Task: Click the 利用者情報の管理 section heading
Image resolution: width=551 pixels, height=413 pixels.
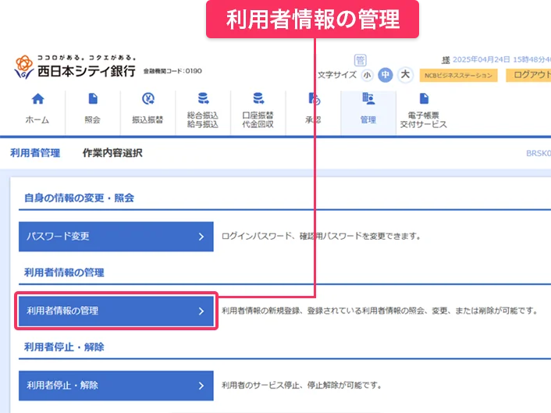Action: coord(64,272)
